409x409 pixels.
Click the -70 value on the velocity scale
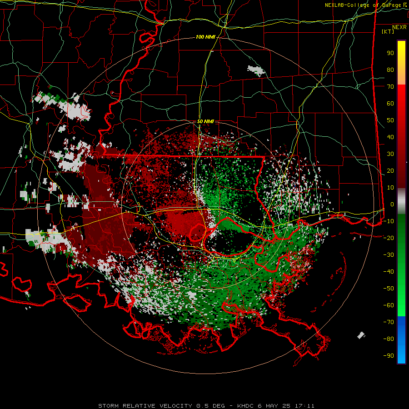[389, 322]
